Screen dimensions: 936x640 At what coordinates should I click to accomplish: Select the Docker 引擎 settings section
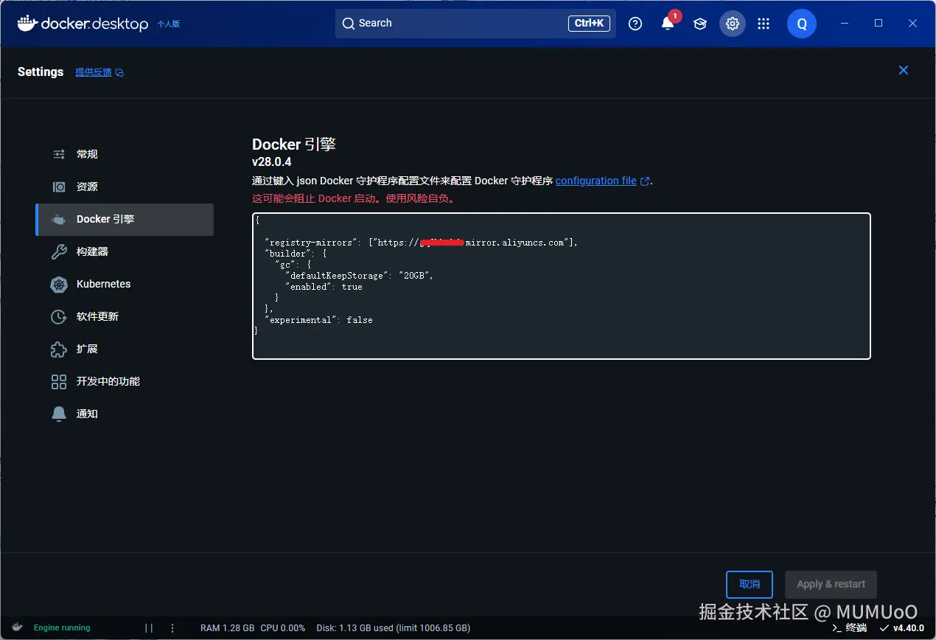click(x=125, y=219)
